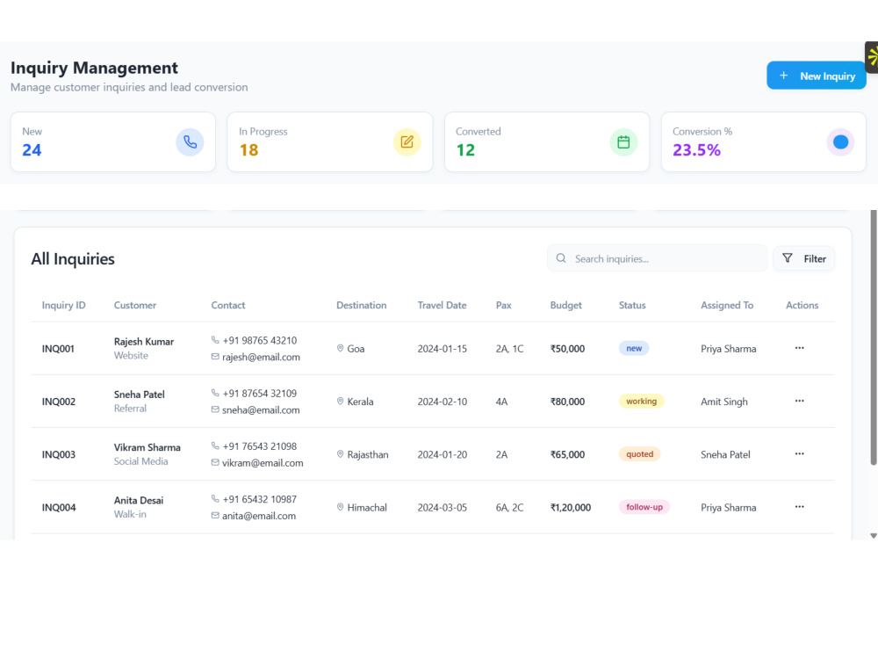Click the 'new' status badge
Screen dimensions: 878x659
633,348
